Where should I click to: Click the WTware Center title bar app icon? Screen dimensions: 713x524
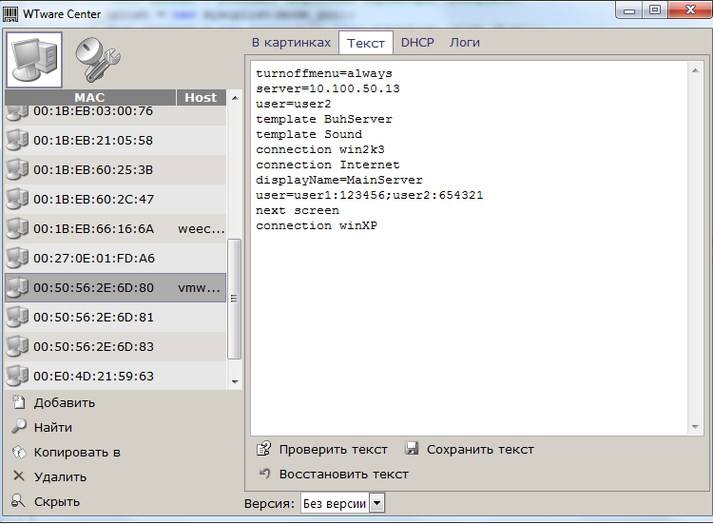pos(10,14)
